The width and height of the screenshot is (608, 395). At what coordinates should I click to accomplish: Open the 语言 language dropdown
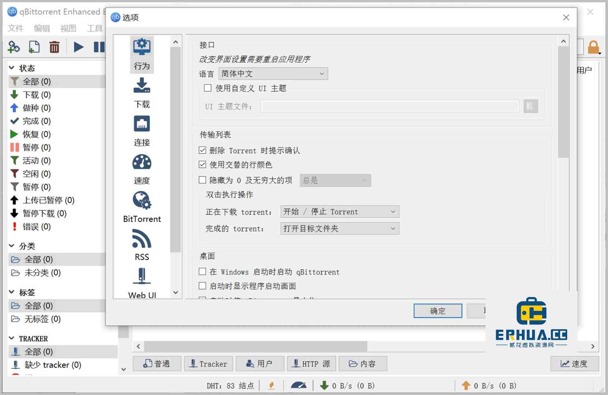pyautogui.click(x=273, y=74)
